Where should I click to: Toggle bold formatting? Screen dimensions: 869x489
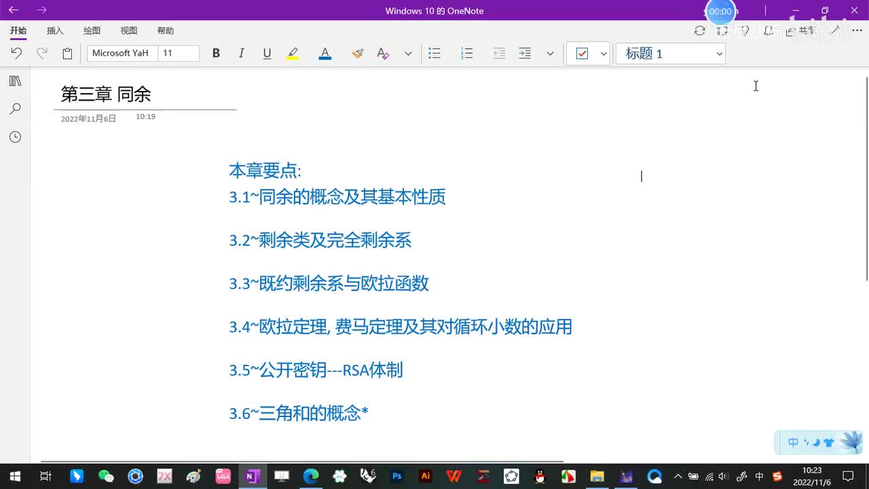216,53
